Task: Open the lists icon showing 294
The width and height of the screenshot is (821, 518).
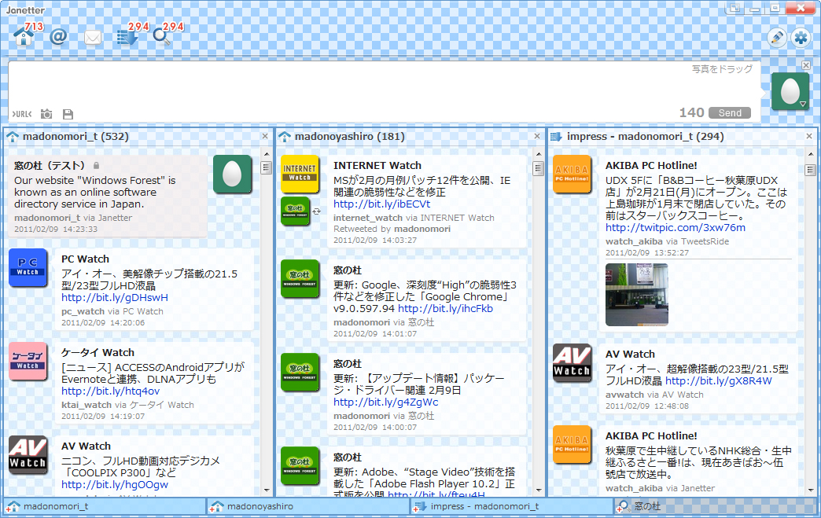Action: (x=127, y=37)
